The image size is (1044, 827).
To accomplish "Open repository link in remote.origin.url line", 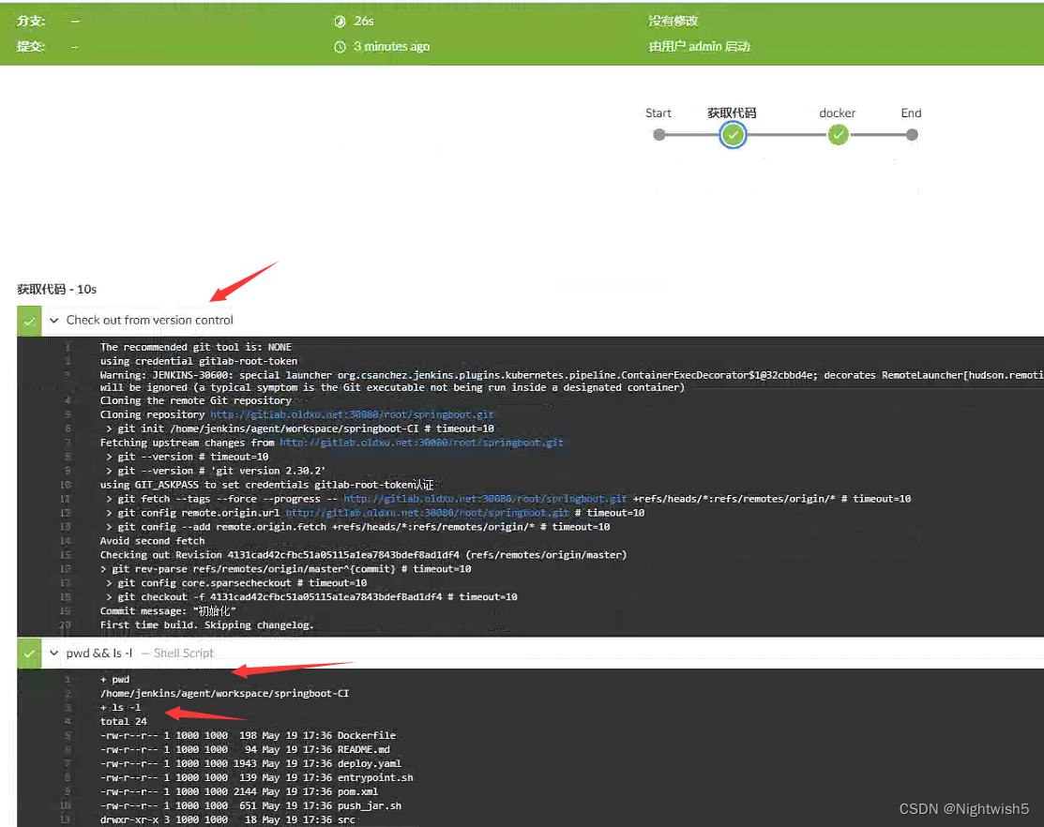I will 428,512.
